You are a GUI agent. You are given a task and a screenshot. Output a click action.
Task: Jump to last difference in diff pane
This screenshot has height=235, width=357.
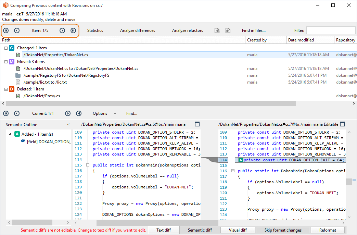click(78, 113)
